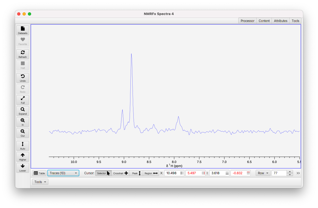The width and height of the screenshot is (318, 208).
Task: Enable the Region cursor mode
Action: (x=151, y=173)
